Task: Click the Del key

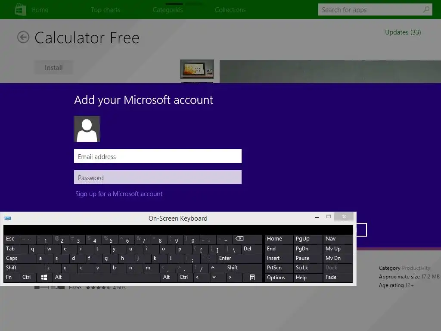Action: [252, 249]
